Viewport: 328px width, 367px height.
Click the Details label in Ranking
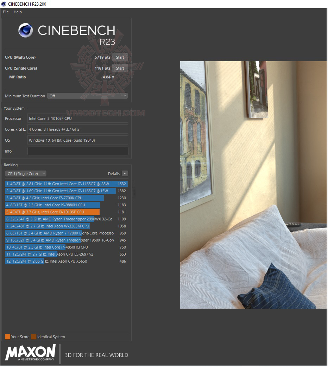pyautogui.click(x=114, y=174)
